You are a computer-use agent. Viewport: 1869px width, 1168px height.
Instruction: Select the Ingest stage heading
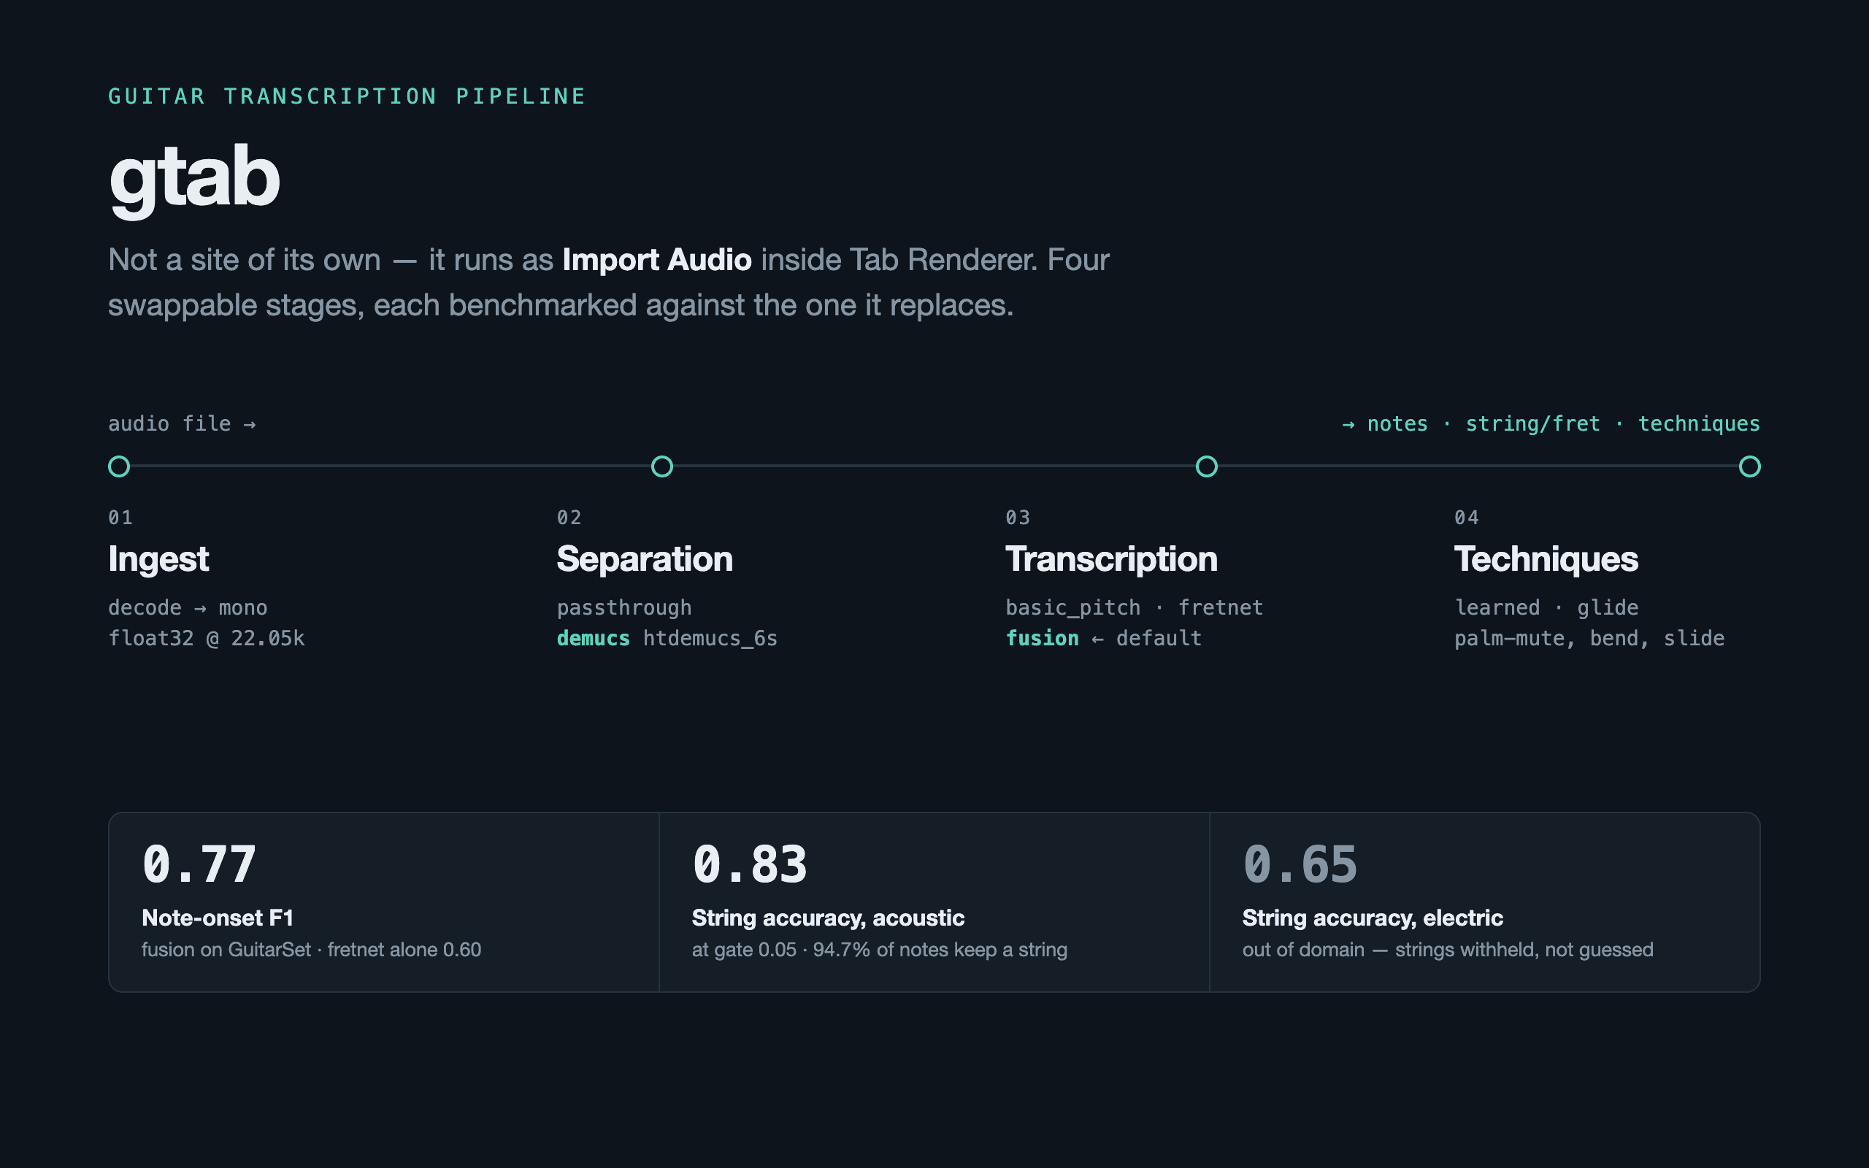click(x=158, y=559)
